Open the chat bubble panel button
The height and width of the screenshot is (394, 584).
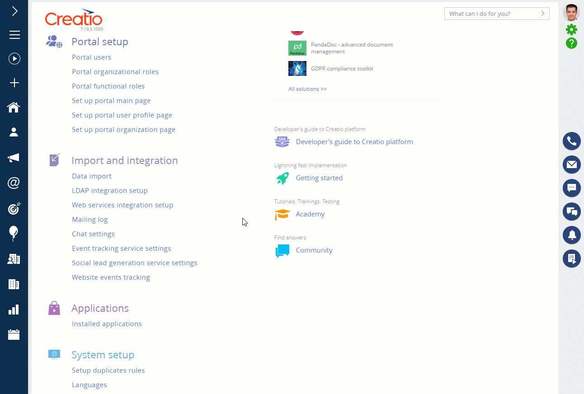click(x=572, y=188)
